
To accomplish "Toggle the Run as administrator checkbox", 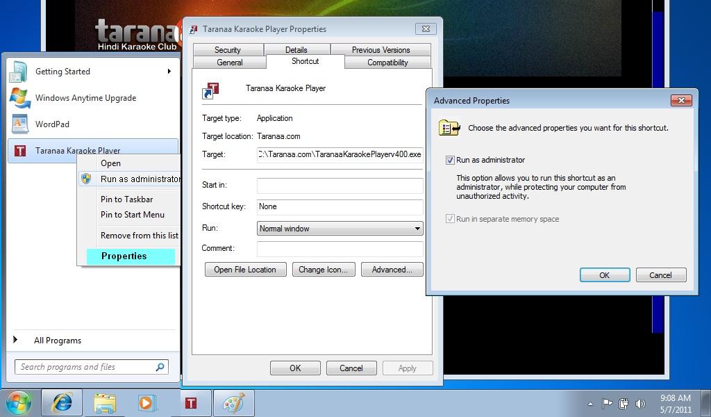I will [450, 161].
